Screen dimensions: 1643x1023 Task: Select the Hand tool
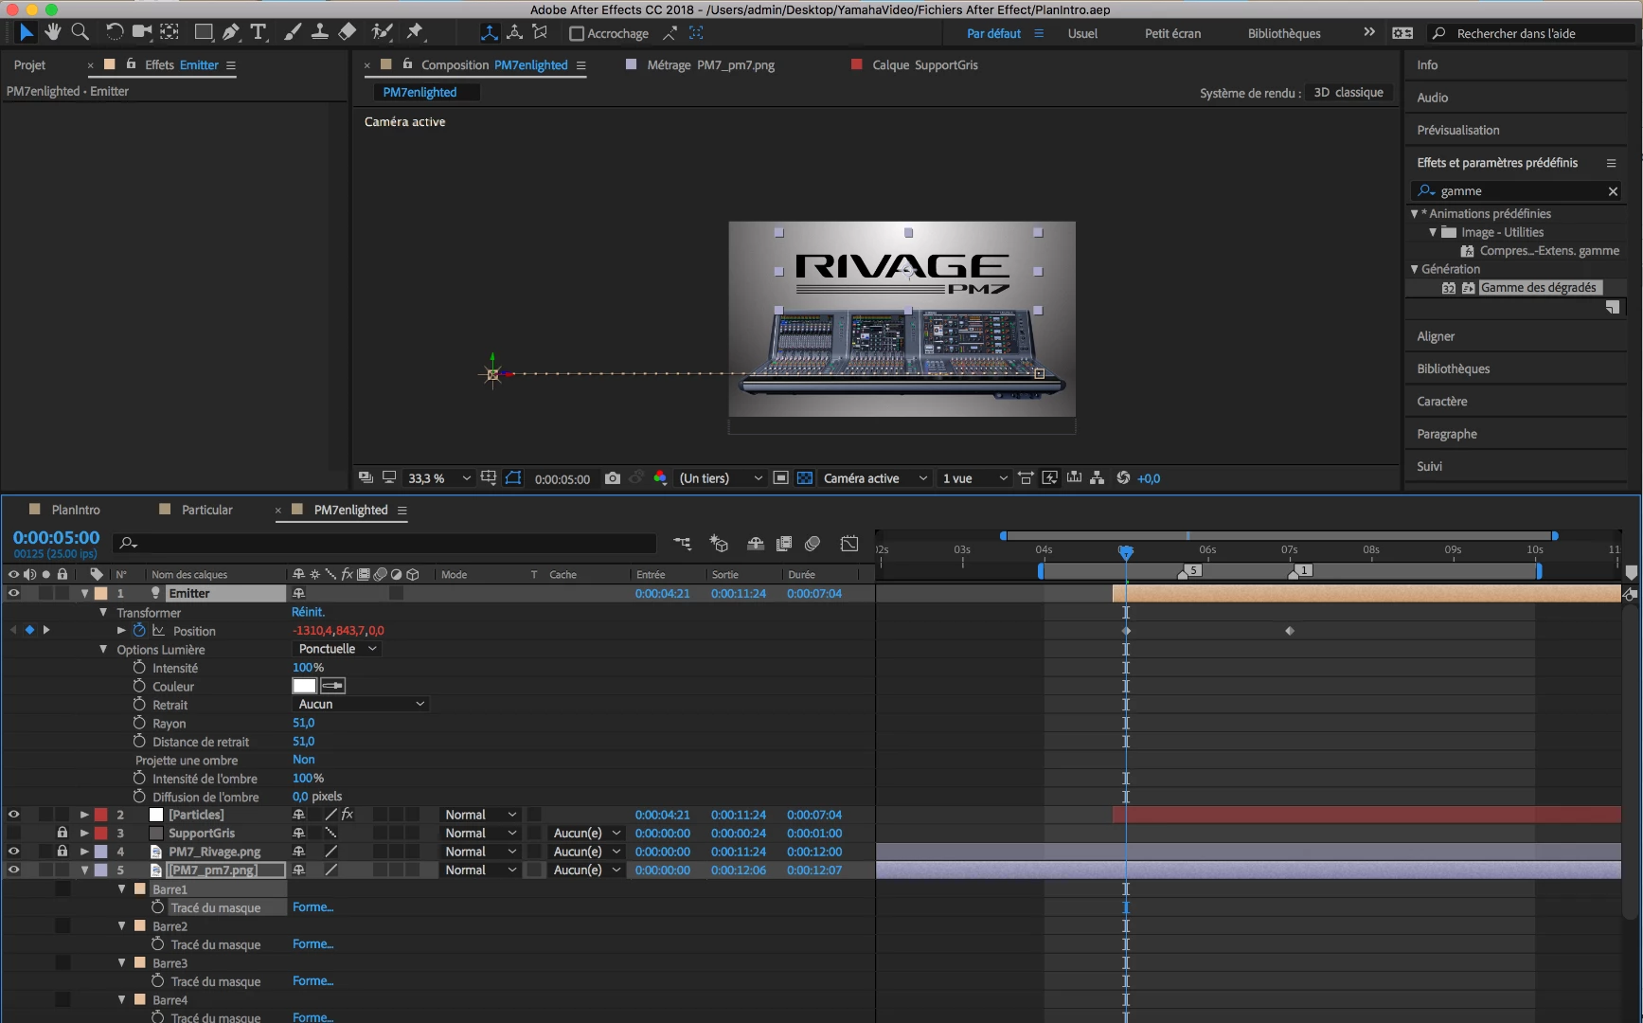pos(53,32)
